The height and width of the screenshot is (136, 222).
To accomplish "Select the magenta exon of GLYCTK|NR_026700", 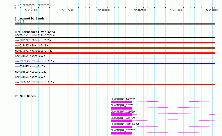I will [x=121, y=121].
